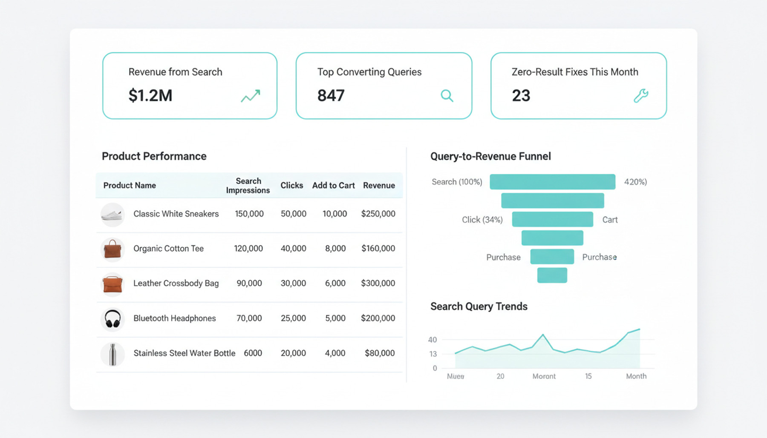Click the 10,000 add to cart cell
This screenshot has height=438, width=767.
point(334,214)
